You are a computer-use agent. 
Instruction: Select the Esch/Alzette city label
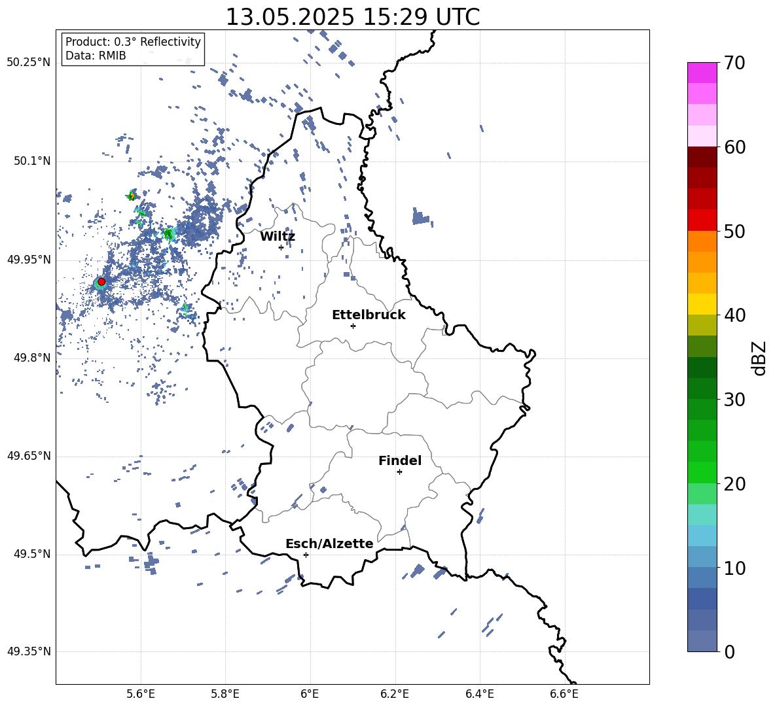point(330,543)
